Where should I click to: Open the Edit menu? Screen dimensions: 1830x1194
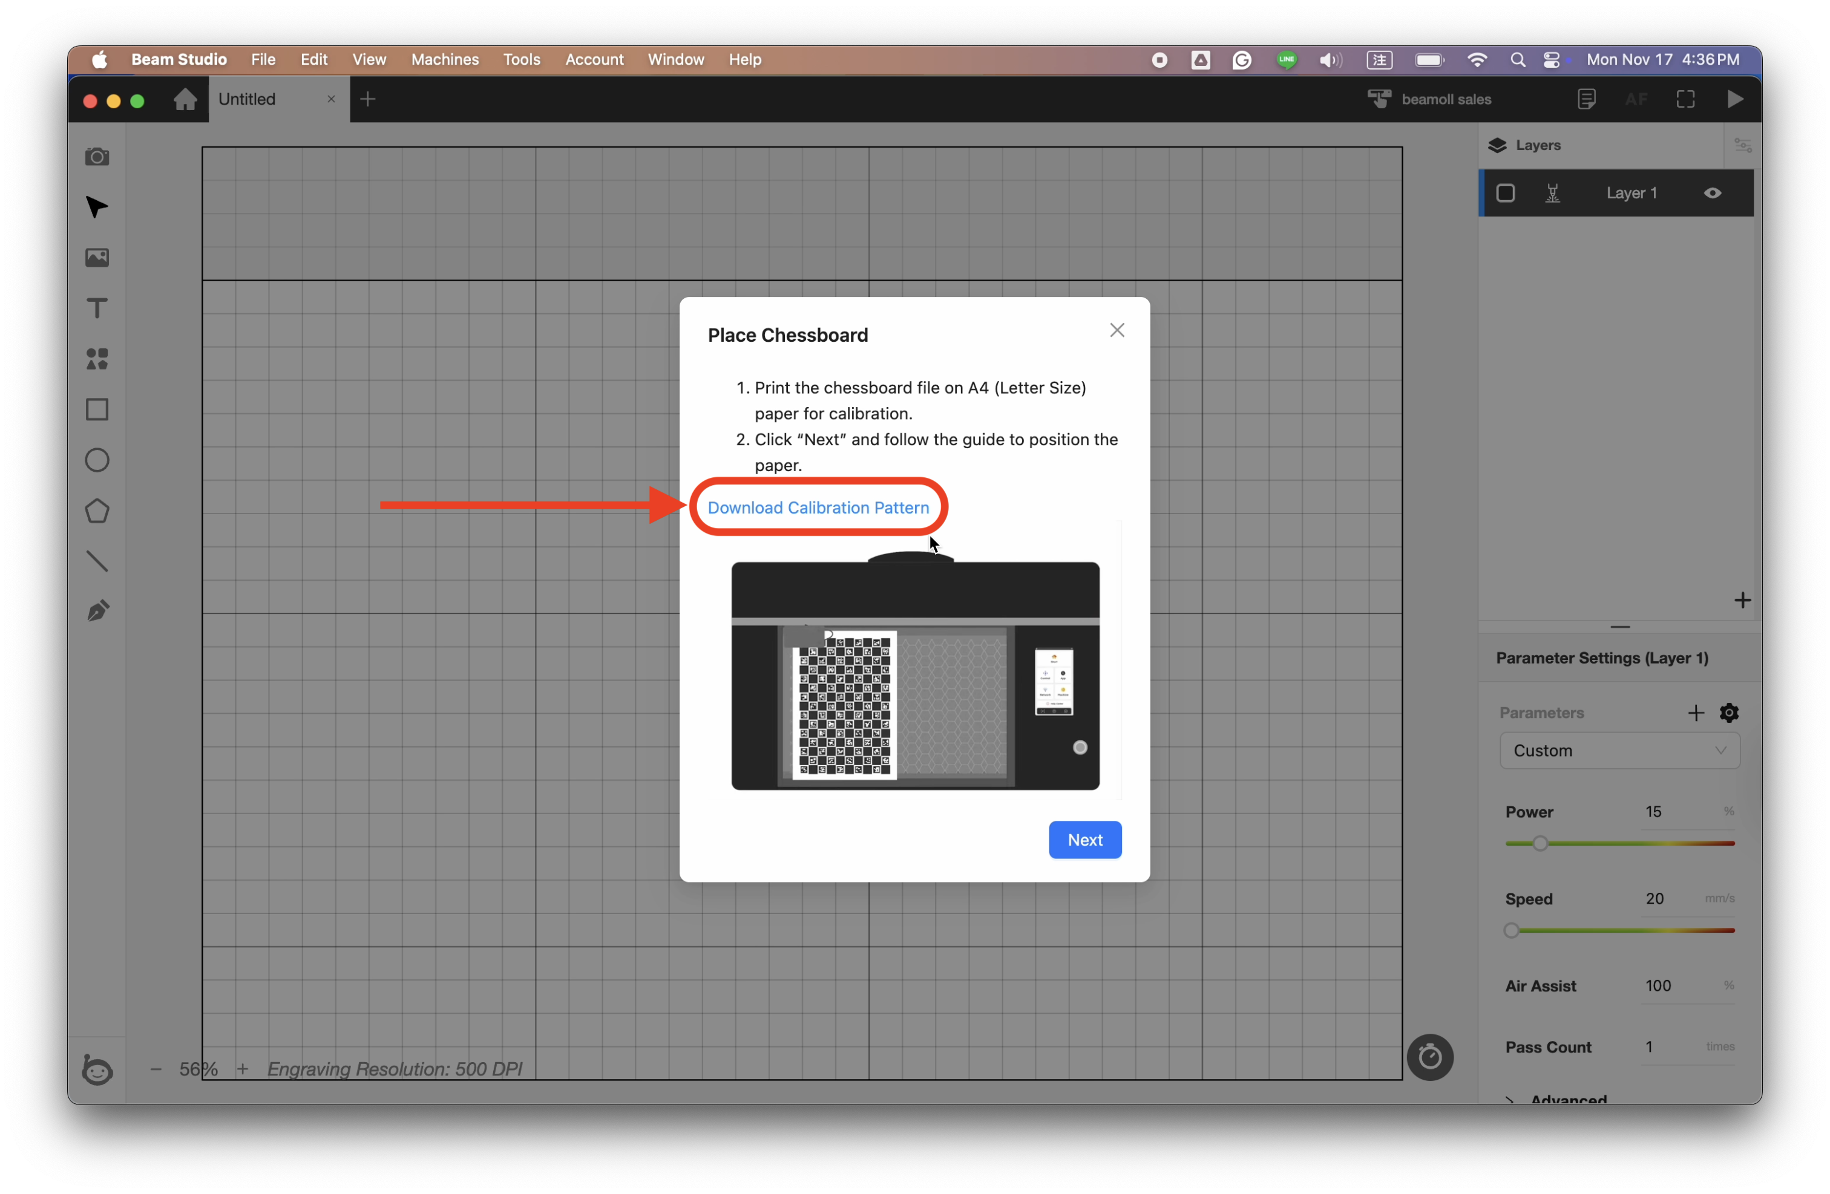[313, 59]
